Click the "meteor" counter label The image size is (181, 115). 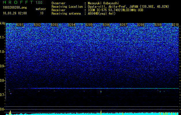pyautogui.click(x=41, y=9)
